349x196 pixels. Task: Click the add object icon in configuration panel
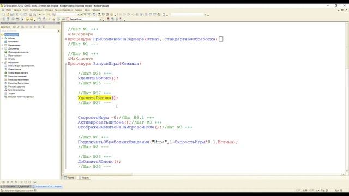tap(14, 27)
